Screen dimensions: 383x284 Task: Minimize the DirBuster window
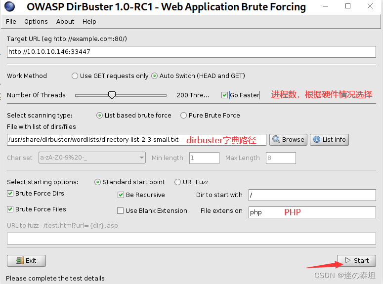click(326, 6)
